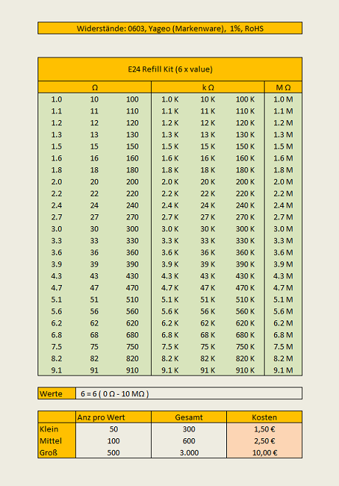Click the Widerstände 0603 Yageo title banner
Screen dimensions: 339x486
tap(170, 28)
